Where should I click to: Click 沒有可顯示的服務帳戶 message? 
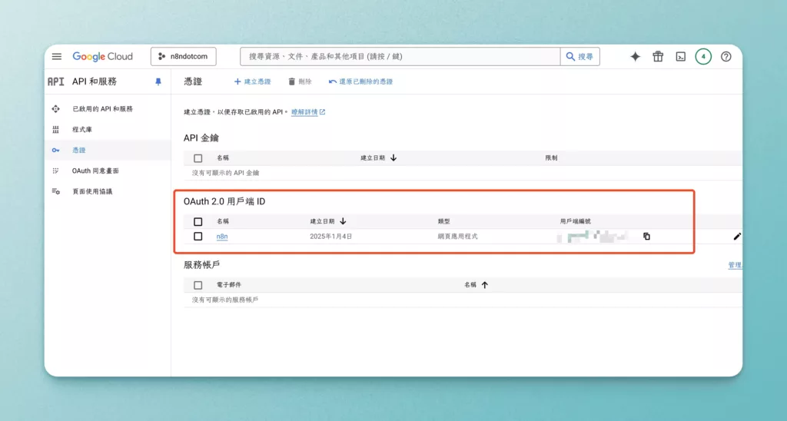(225, 300)
